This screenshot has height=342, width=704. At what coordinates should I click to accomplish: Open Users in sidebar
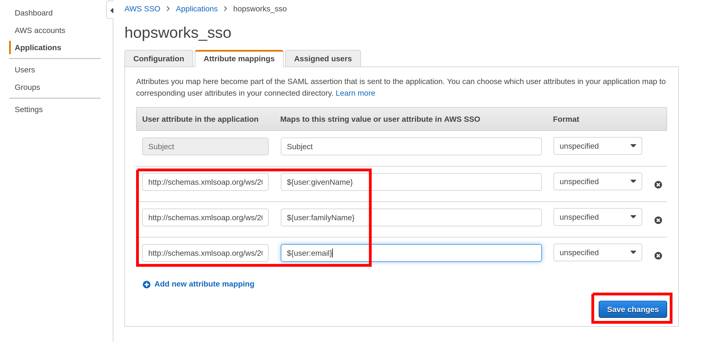click(25, 70)
